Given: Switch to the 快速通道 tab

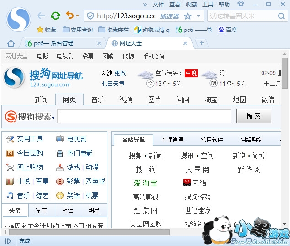Looking at the screenshot, I should coord(172,140).
